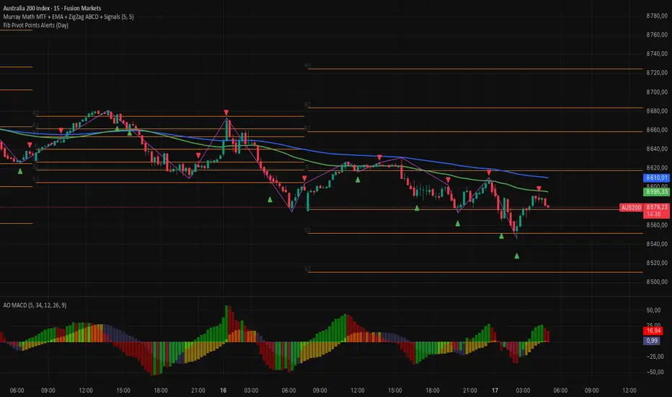
Task: Open the Fib Pivot Points Alerts legend
Action: (x=35, y=25)
